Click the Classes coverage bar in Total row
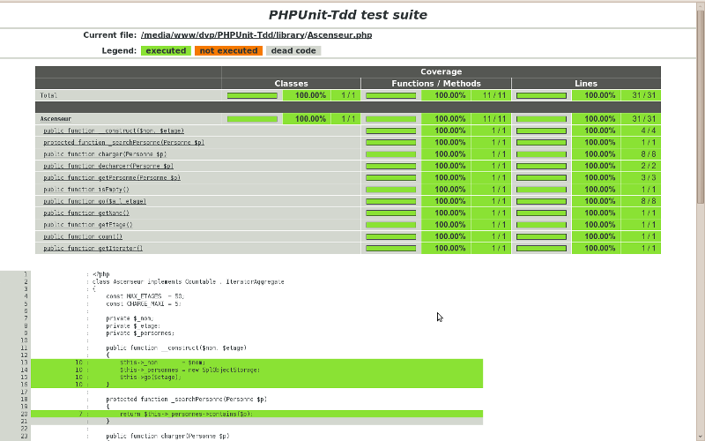 [252, 95]
